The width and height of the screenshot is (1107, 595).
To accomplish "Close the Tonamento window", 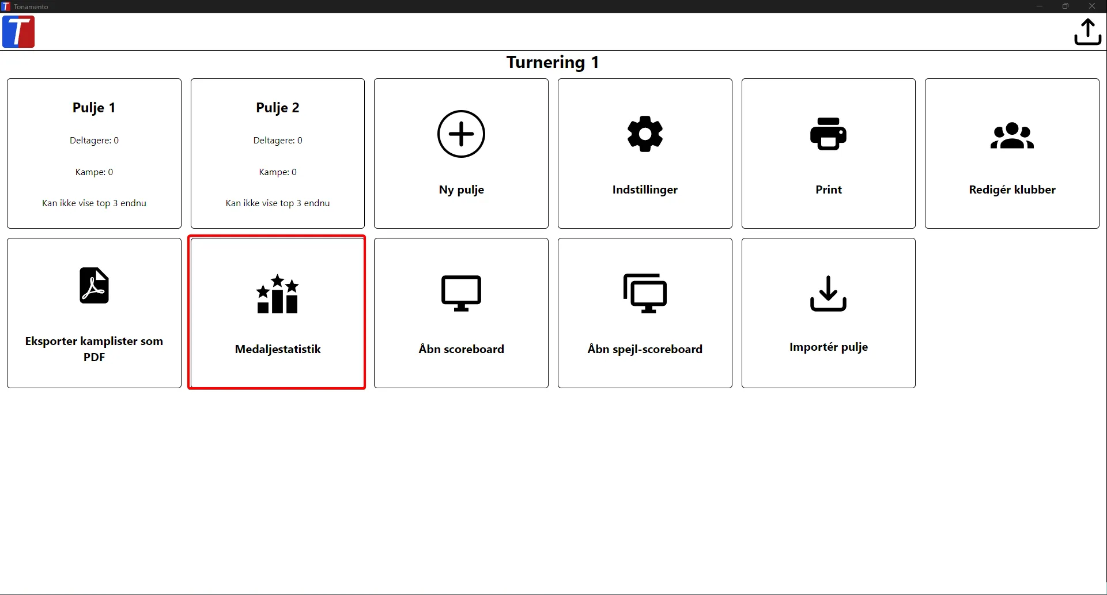I will coord(1092,6).
